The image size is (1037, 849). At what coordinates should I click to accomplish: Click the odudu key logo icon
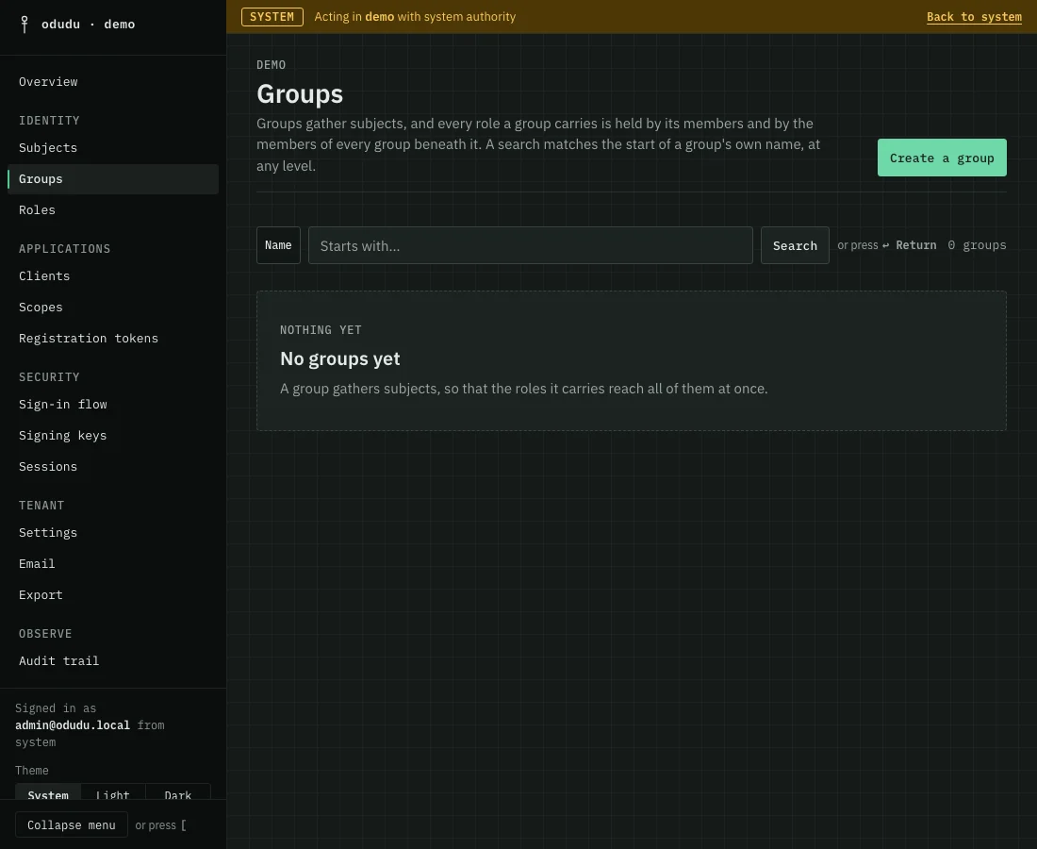click(x=25, y=25)
